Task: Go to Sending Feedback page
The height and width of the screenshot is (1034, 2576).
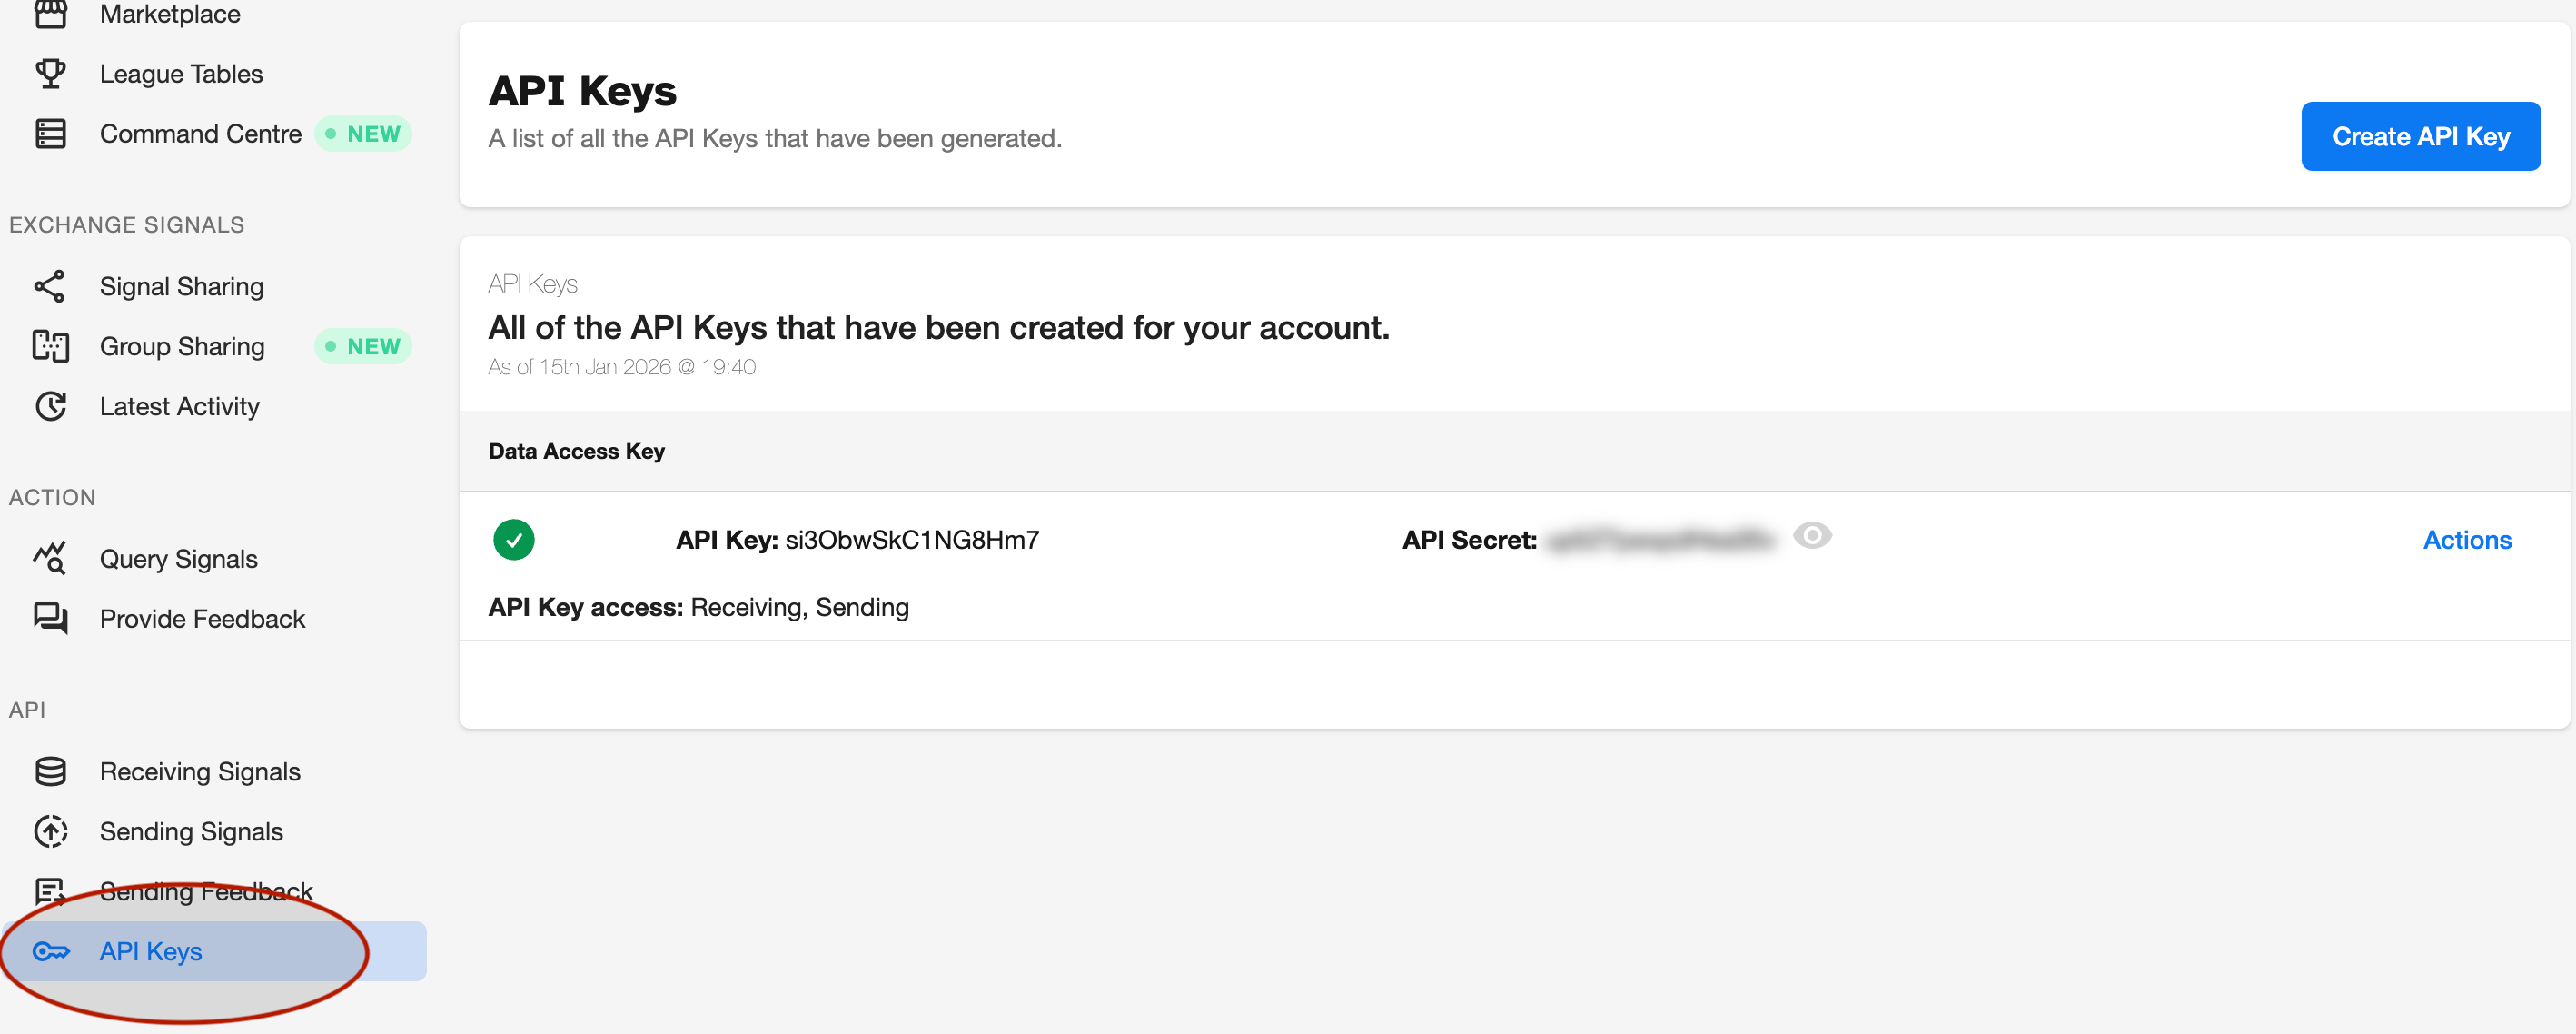Action: [206, 892]
